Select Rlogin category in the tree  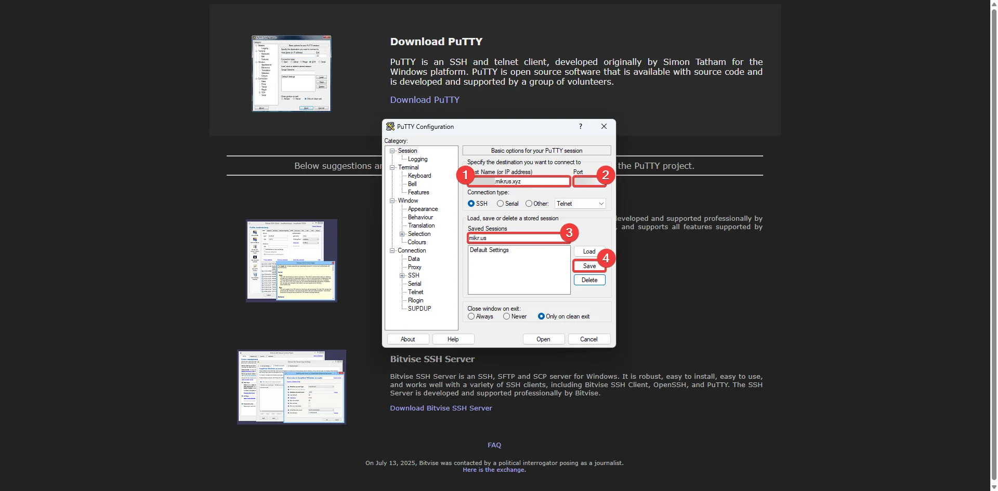415,300
